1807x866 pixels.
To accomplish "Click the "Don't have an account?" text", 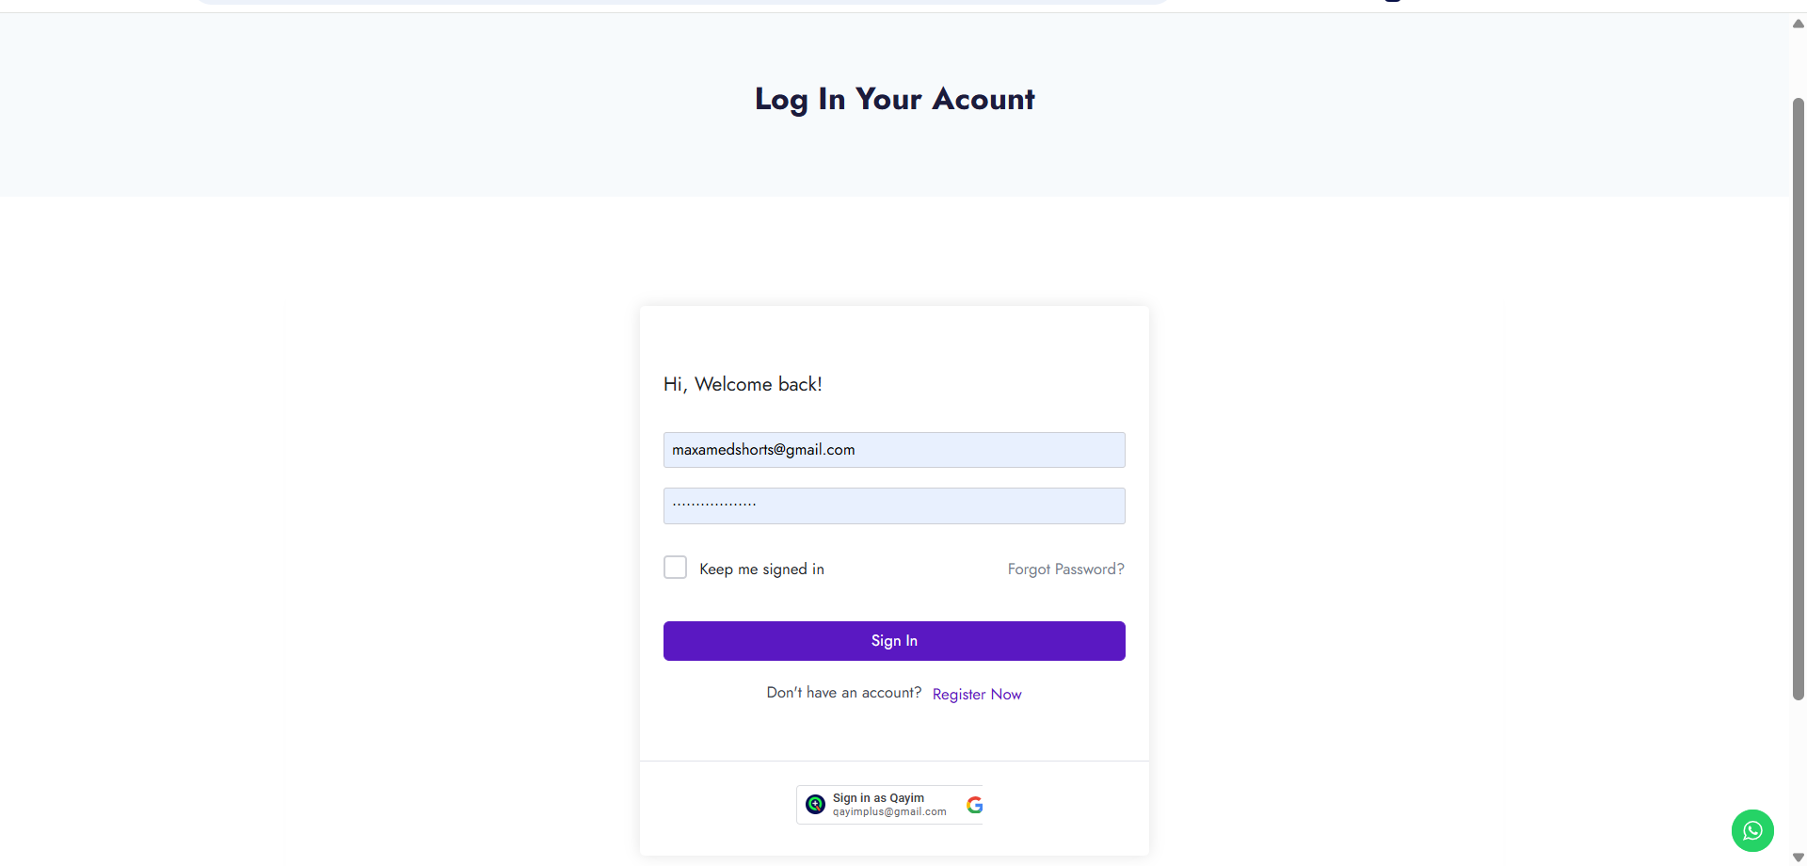I will point(843,693).
